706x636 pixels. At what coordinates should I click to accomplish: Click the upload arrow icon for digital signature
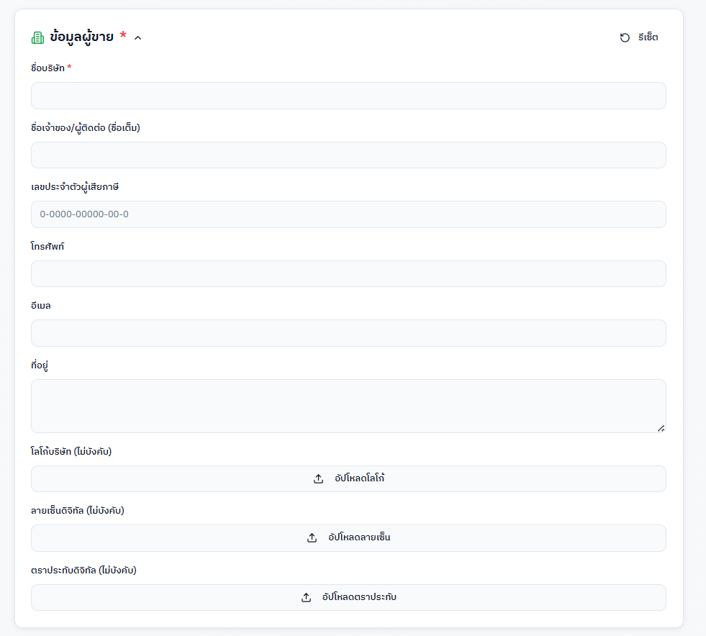pos(312,537)
